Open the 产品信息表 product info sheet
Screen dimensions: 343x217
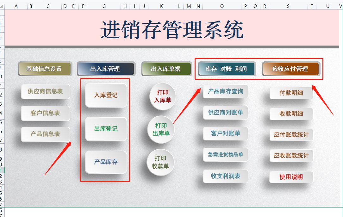(45, 134)
